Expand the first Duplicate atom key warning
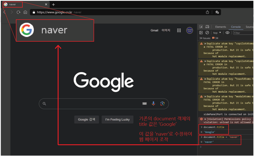 point(205,44)
